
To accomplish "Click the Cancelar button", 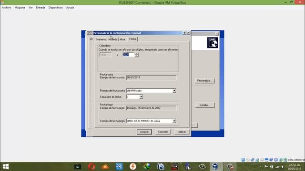I will 163,132.
